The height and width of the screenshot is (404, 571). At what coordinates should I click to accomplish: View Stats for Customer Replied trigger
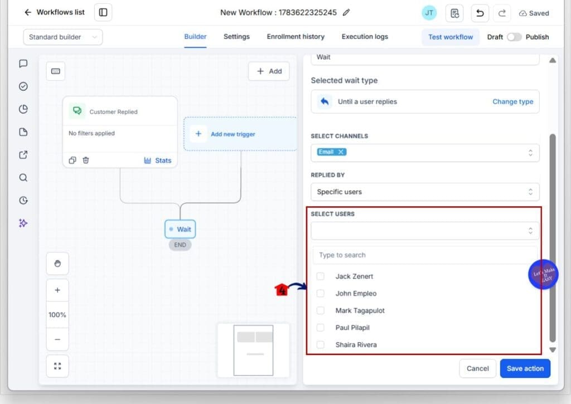158,160
